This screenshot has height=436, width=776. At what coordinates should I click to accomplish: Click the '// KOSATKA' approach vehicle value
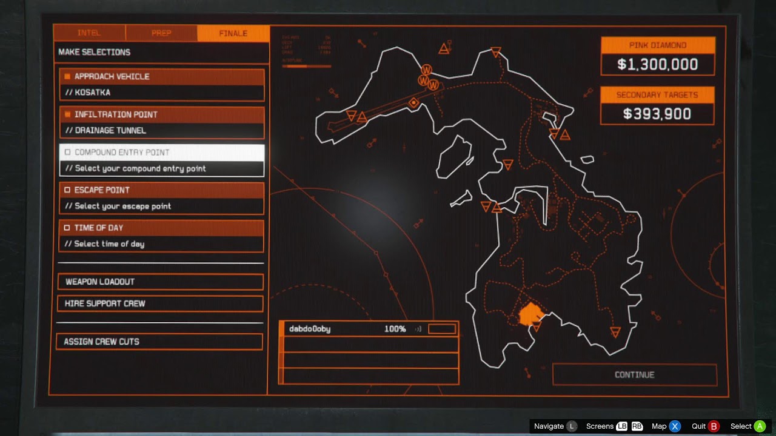point(88,93)
